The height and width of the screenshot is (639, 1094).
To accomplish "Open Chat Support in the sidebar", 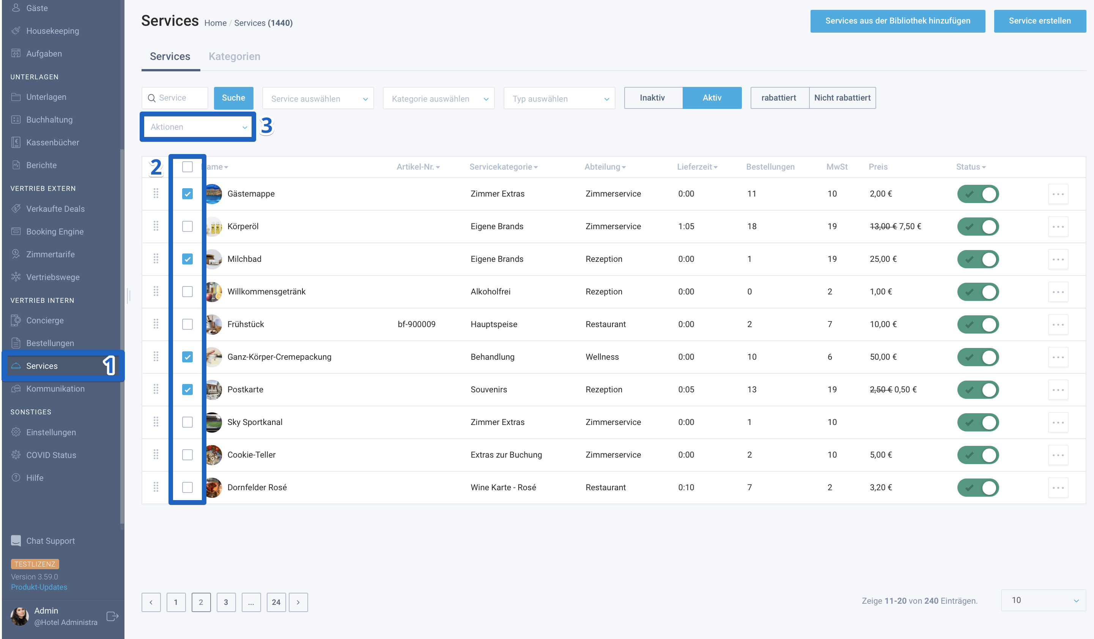I will pos(50,541).
